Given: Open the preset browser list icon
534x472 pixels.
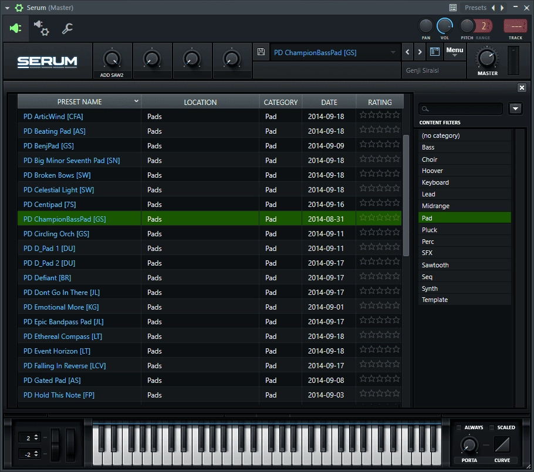Looking at the screenshot, I should (x=435, y=52).
